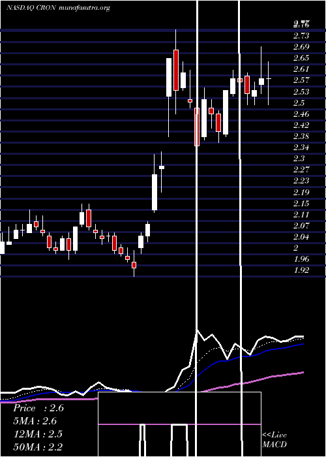The width and height of the screenshot is (326, 457).
Task: Click the 2.19 price axis label
Action: tap(301, 193)
